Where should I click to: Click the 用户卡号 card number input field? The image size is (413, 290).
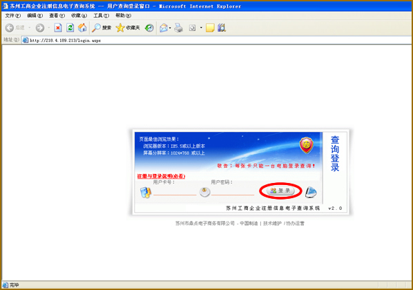[175, 192]
